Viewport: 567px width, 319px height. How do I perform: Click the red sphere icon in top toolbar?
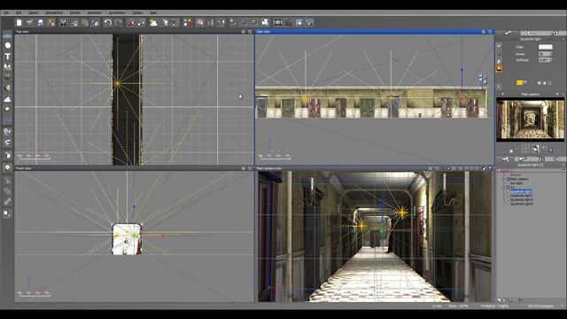130,22
